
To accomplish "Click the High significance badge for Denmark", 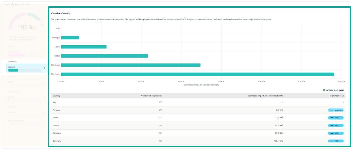I will 336,141.
